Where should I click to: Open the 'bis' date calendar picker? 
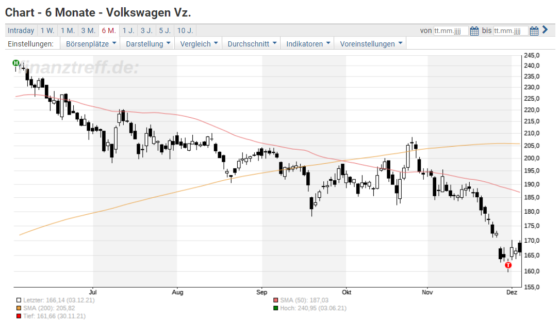click(x=534, y=31)
